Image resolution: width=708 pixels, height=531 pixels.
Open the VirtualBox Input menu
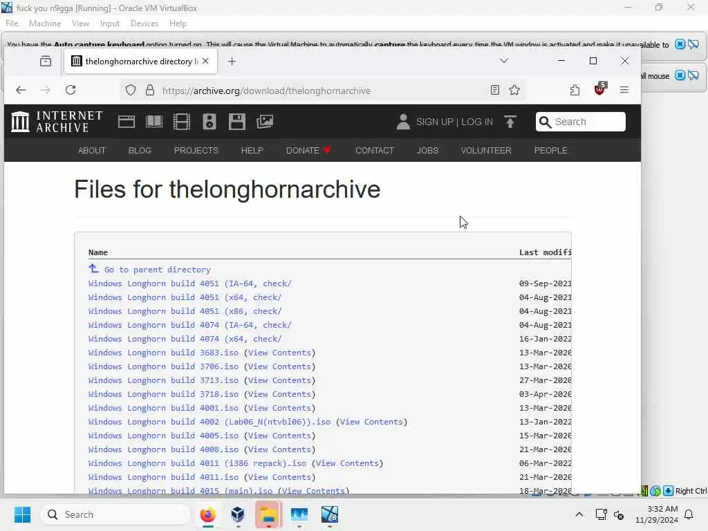[110, 24]
